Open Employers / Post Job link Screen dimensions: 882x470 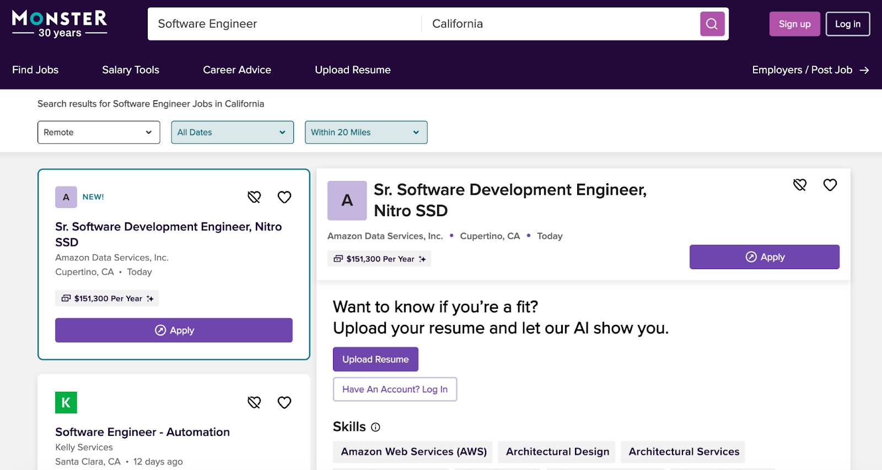[x=802, y=70]
